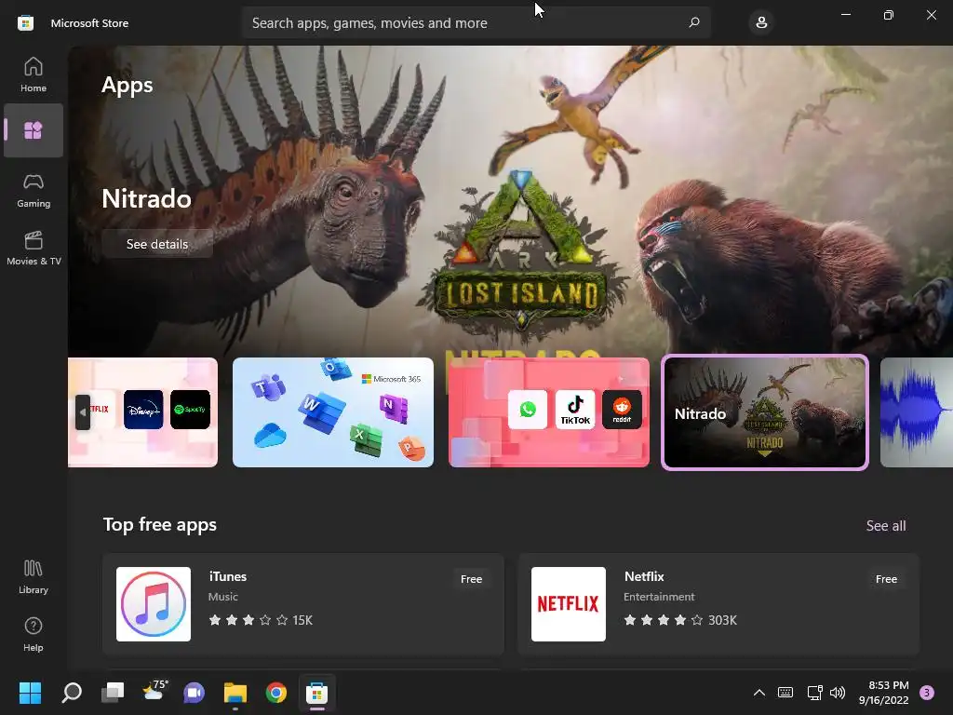Click See all for Top free apps
Screen dimensions: 953x715
[886, 525]
